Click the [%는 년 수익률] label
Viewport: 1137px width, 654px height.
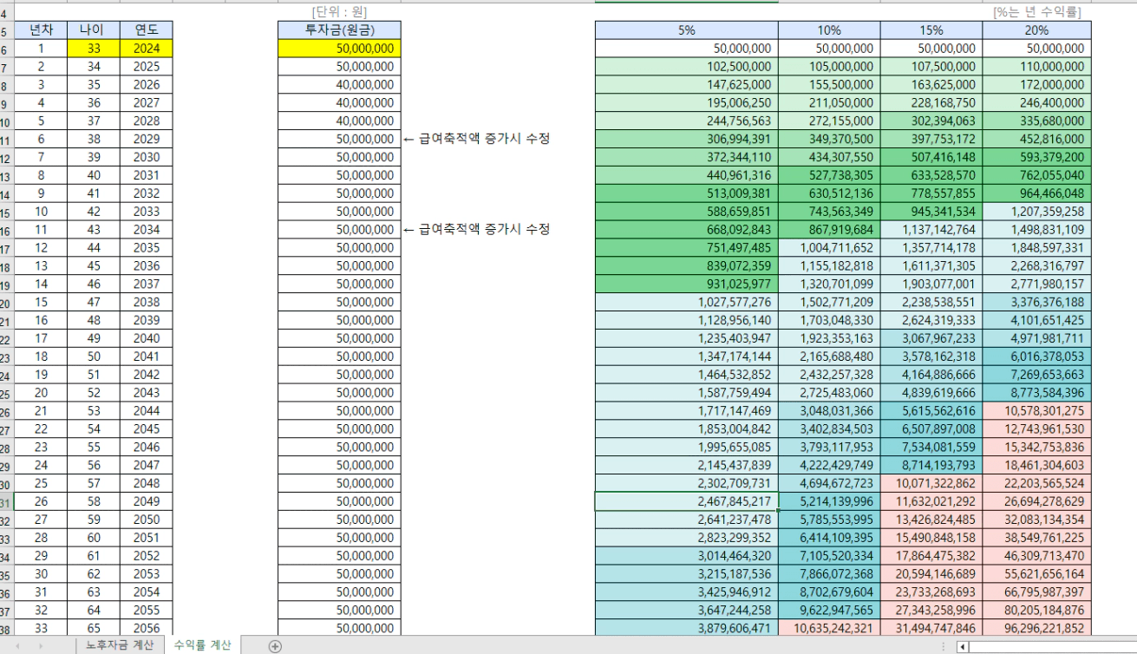coord(1036,12)
